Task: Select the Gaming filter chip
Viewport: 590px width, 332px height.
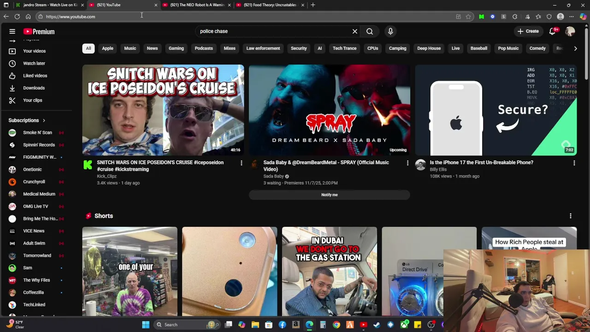Action: [x=176, y=48]
